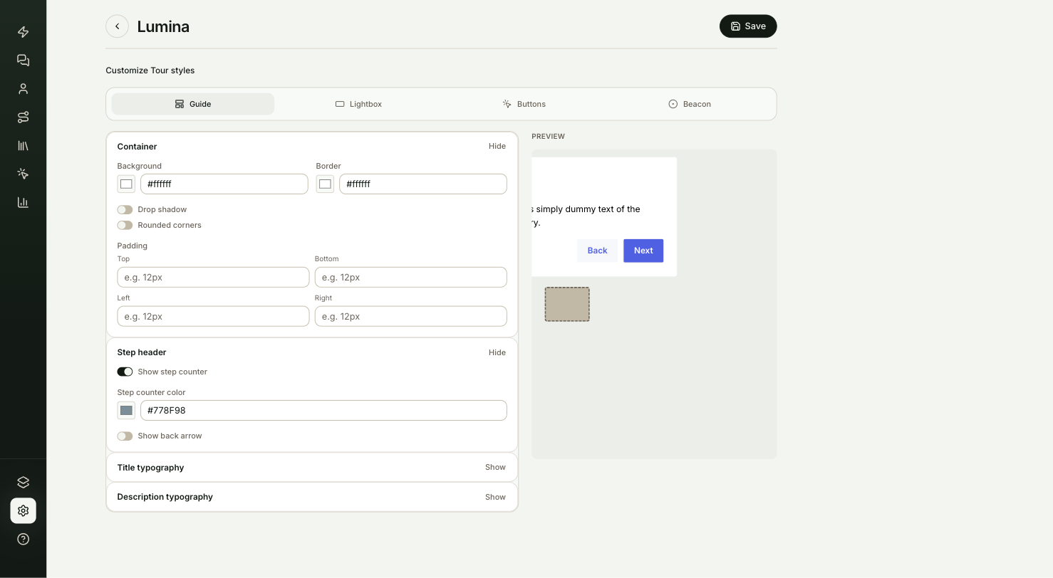This screenshot has height=578, width=1053.
Task: Collapse the Container section with Hide
Action: 497,146
